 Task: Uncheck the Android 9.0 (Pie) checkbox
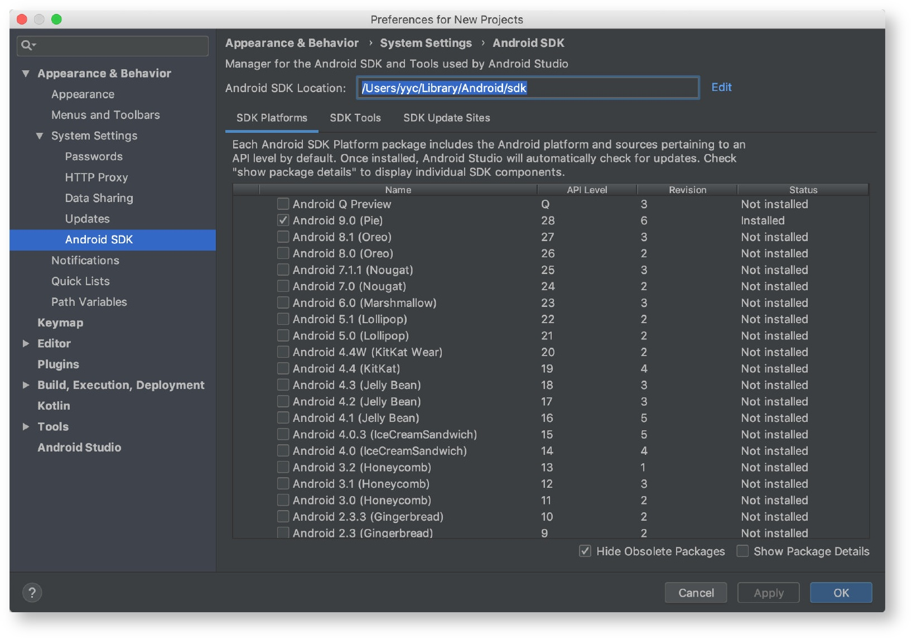click(x=283, y=220)
